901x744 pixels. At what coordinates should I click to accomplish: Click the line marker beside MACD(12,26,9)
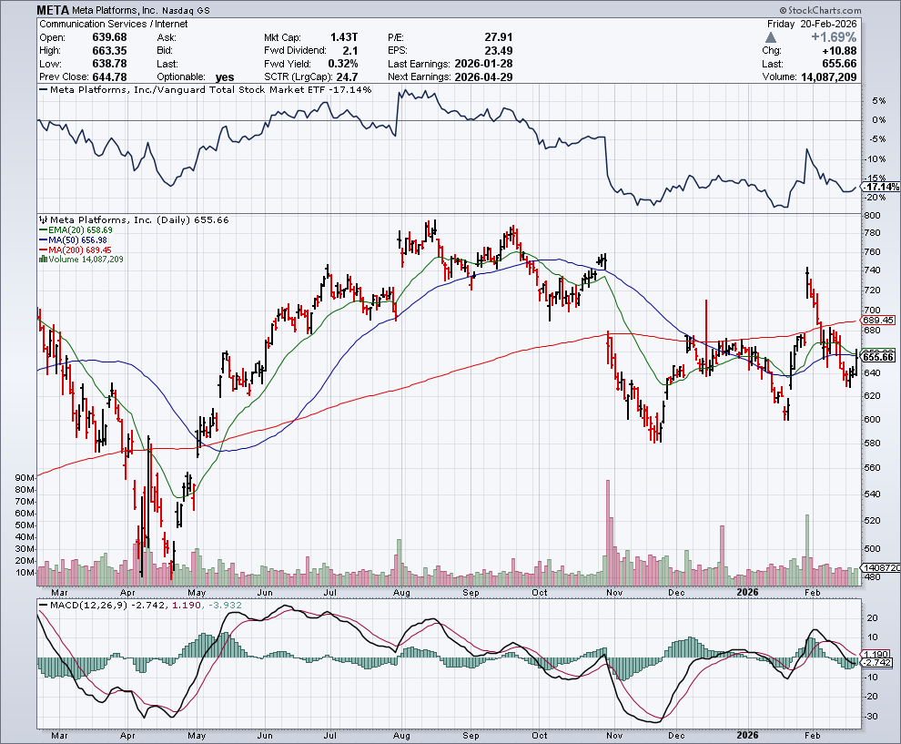(x=42, y=604)
